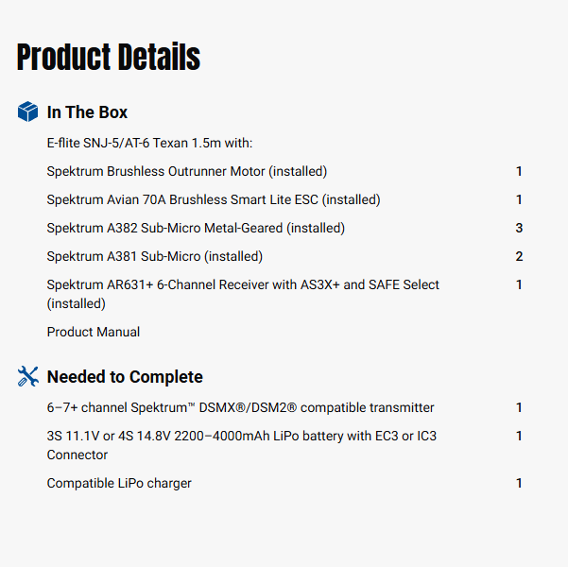This screenshot has height=567, width=568.
Task: Click the Product Manual entry
Action: pos(94,332)
